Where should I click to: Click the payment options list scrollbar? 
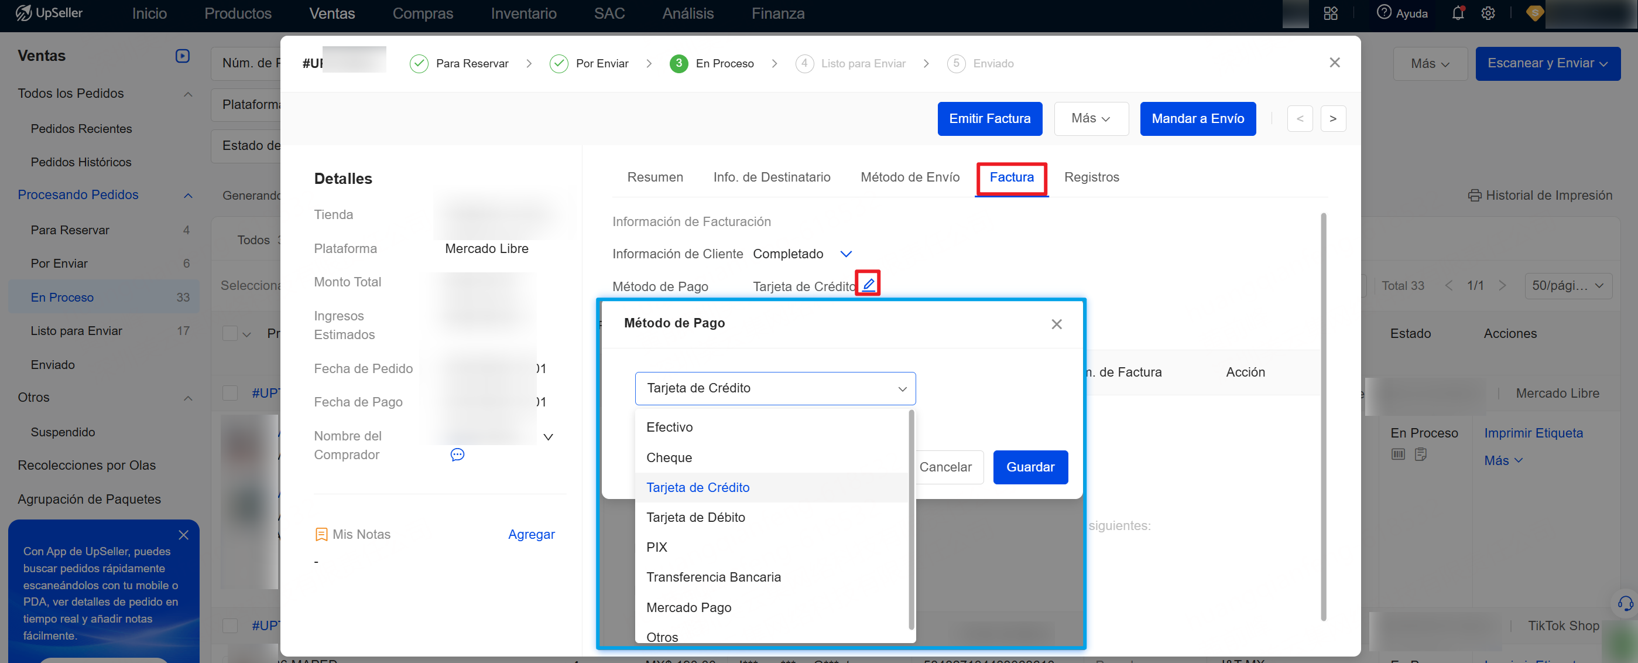click(x=911, y=519)
